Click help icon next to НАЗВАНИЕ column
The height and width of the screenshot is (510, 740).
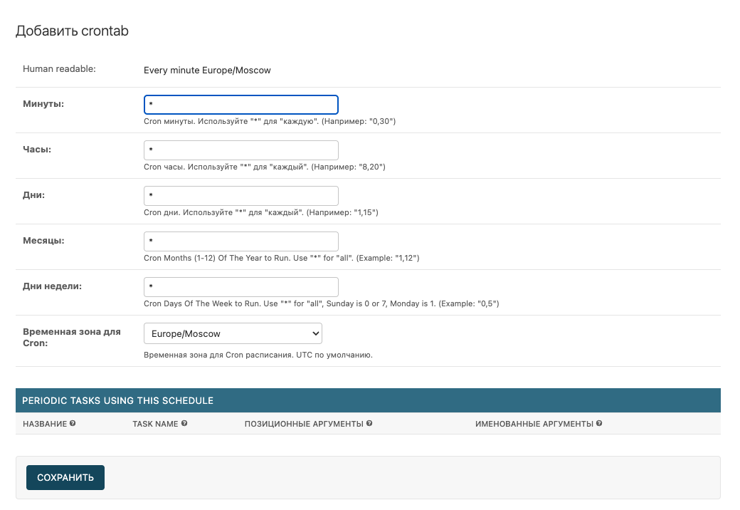(x=73, y=424)
